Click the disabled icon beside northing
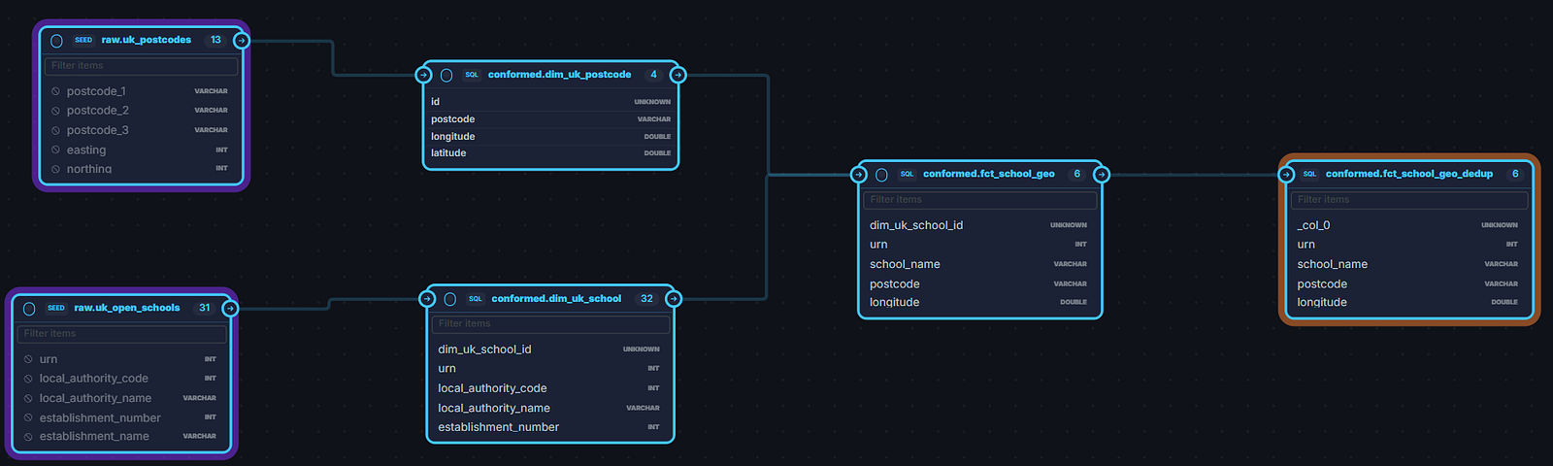This screenshot has width=1553, height=466. click(x=55, y=169)
